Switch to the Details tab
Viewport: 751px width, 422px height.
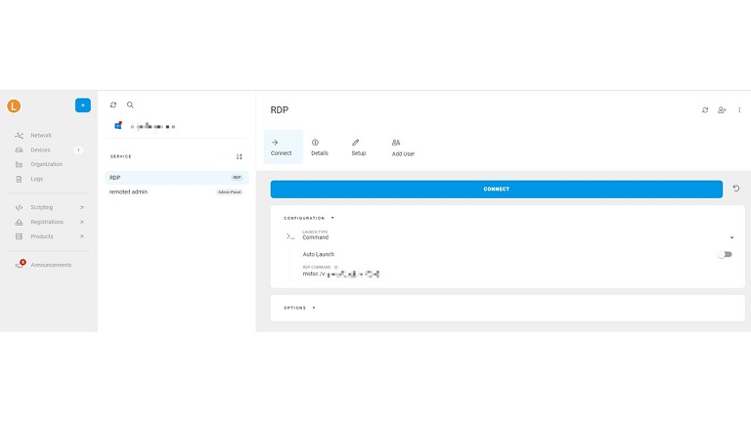tap(320, 147)
